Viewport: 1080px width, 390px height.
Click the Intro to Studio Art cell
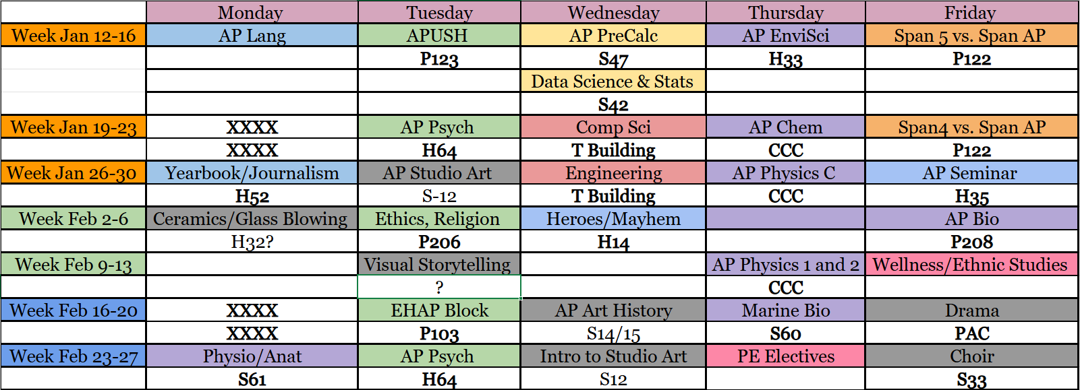613,356
